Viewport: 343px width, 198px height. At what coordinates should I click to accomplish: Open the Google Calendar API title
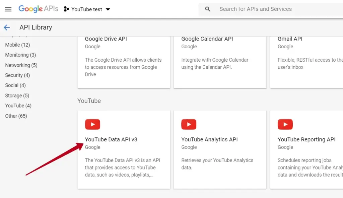pyautogui.click(x=207, y=39)
